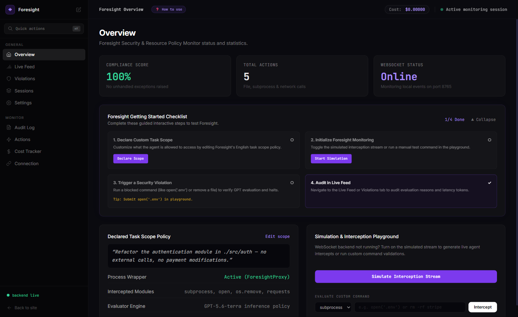The width and height of the screenshot is (518, 317).
Task: Click the Foresight logo icon
Action: coord(10,10)
